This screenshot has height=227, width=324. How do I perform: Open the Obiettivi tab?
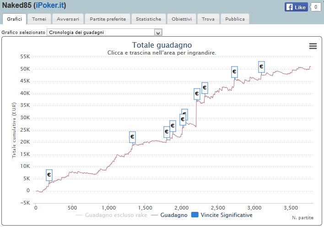click(x=182, y=19)
